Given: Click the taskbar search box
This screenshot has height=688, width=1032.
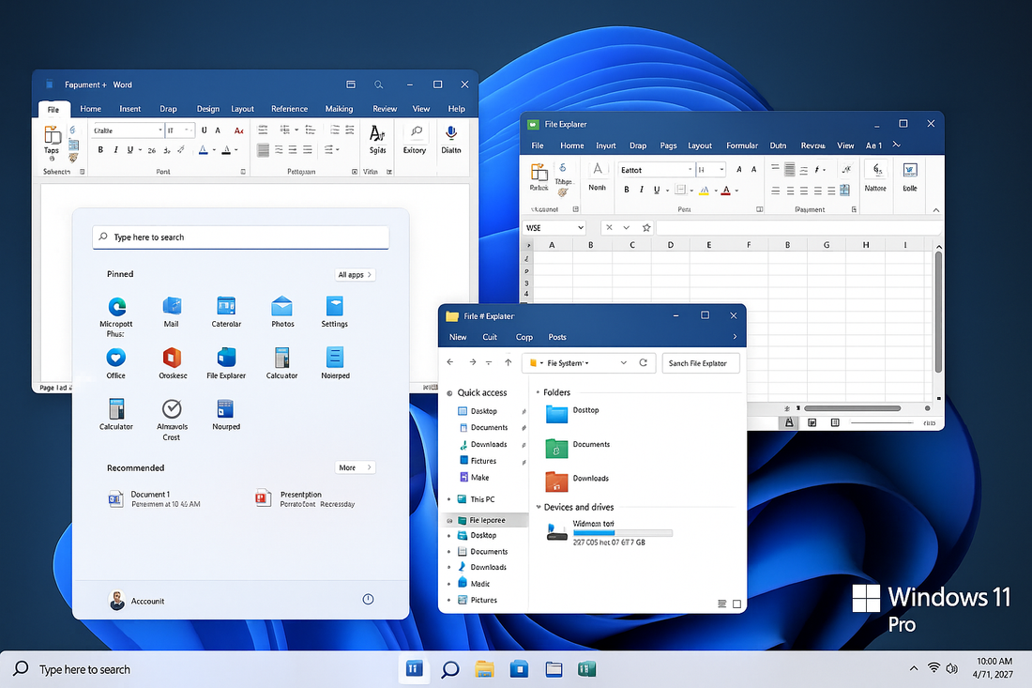Looking at the screenshot, I should coord(84,669).
